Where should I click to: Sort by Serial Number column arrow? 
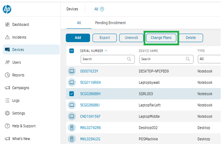[x=106, y=51]
